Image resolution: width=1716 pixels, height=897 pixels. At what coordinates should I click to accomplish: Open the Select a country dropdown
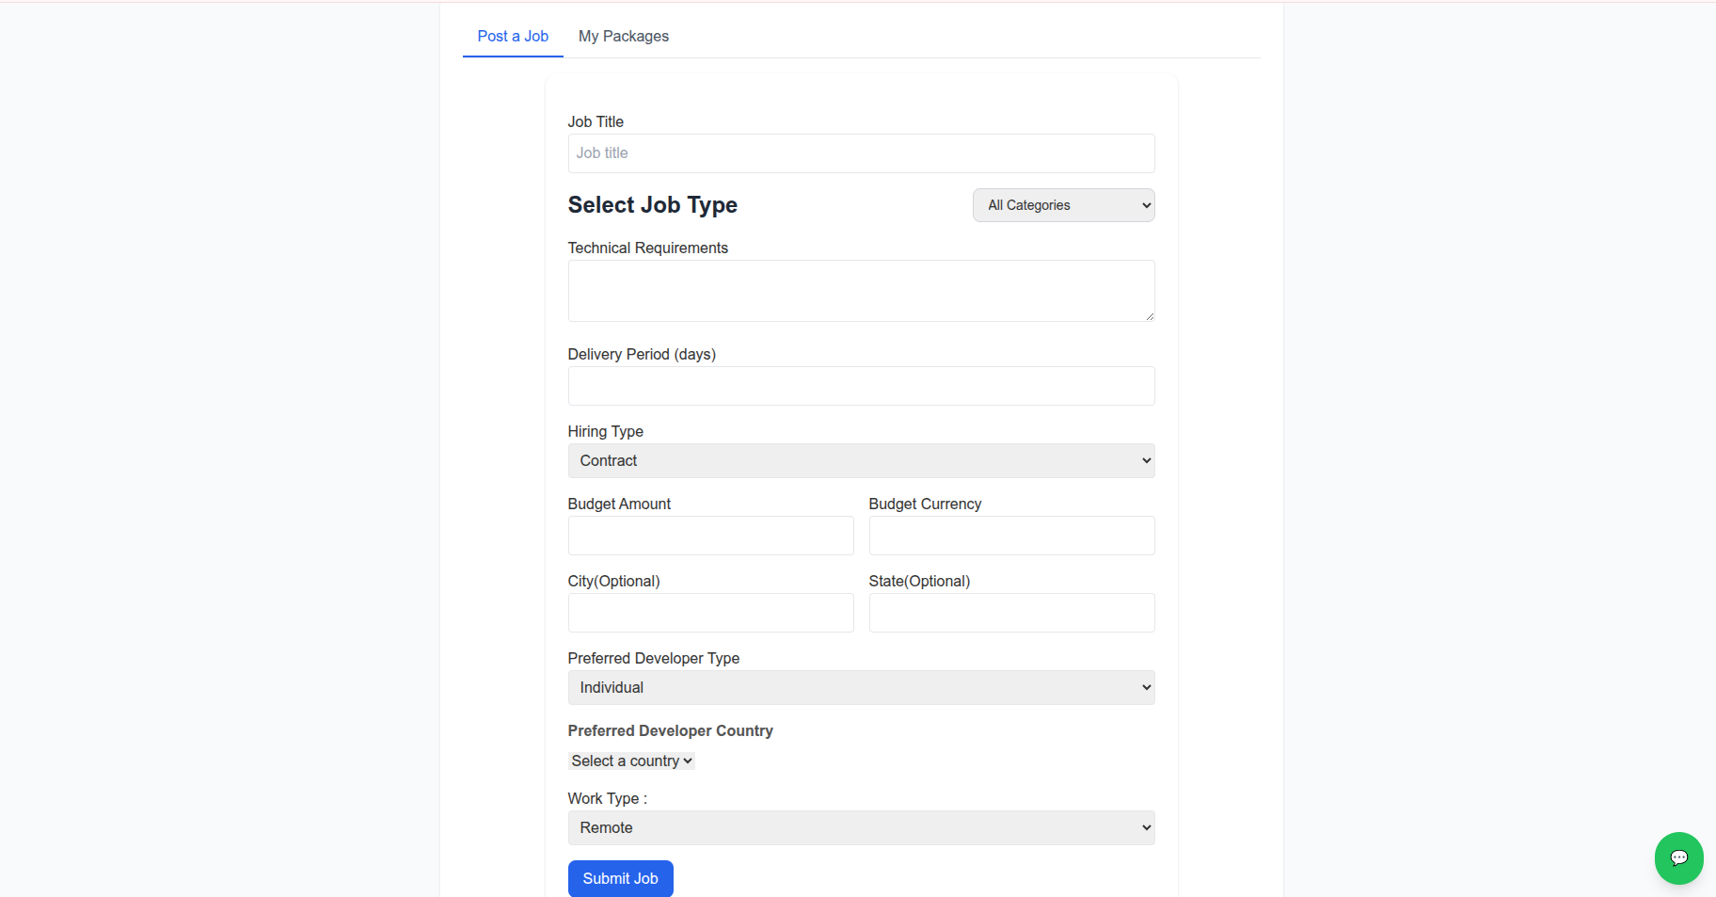click(630, 761)
